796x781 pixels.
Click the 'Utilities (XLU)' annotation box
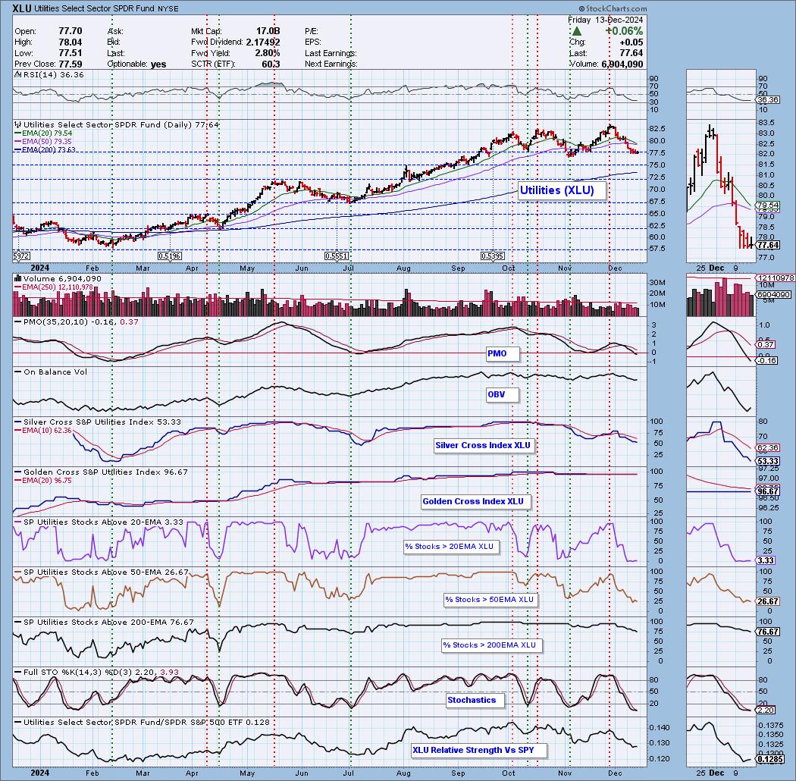[x=562, y=190]
